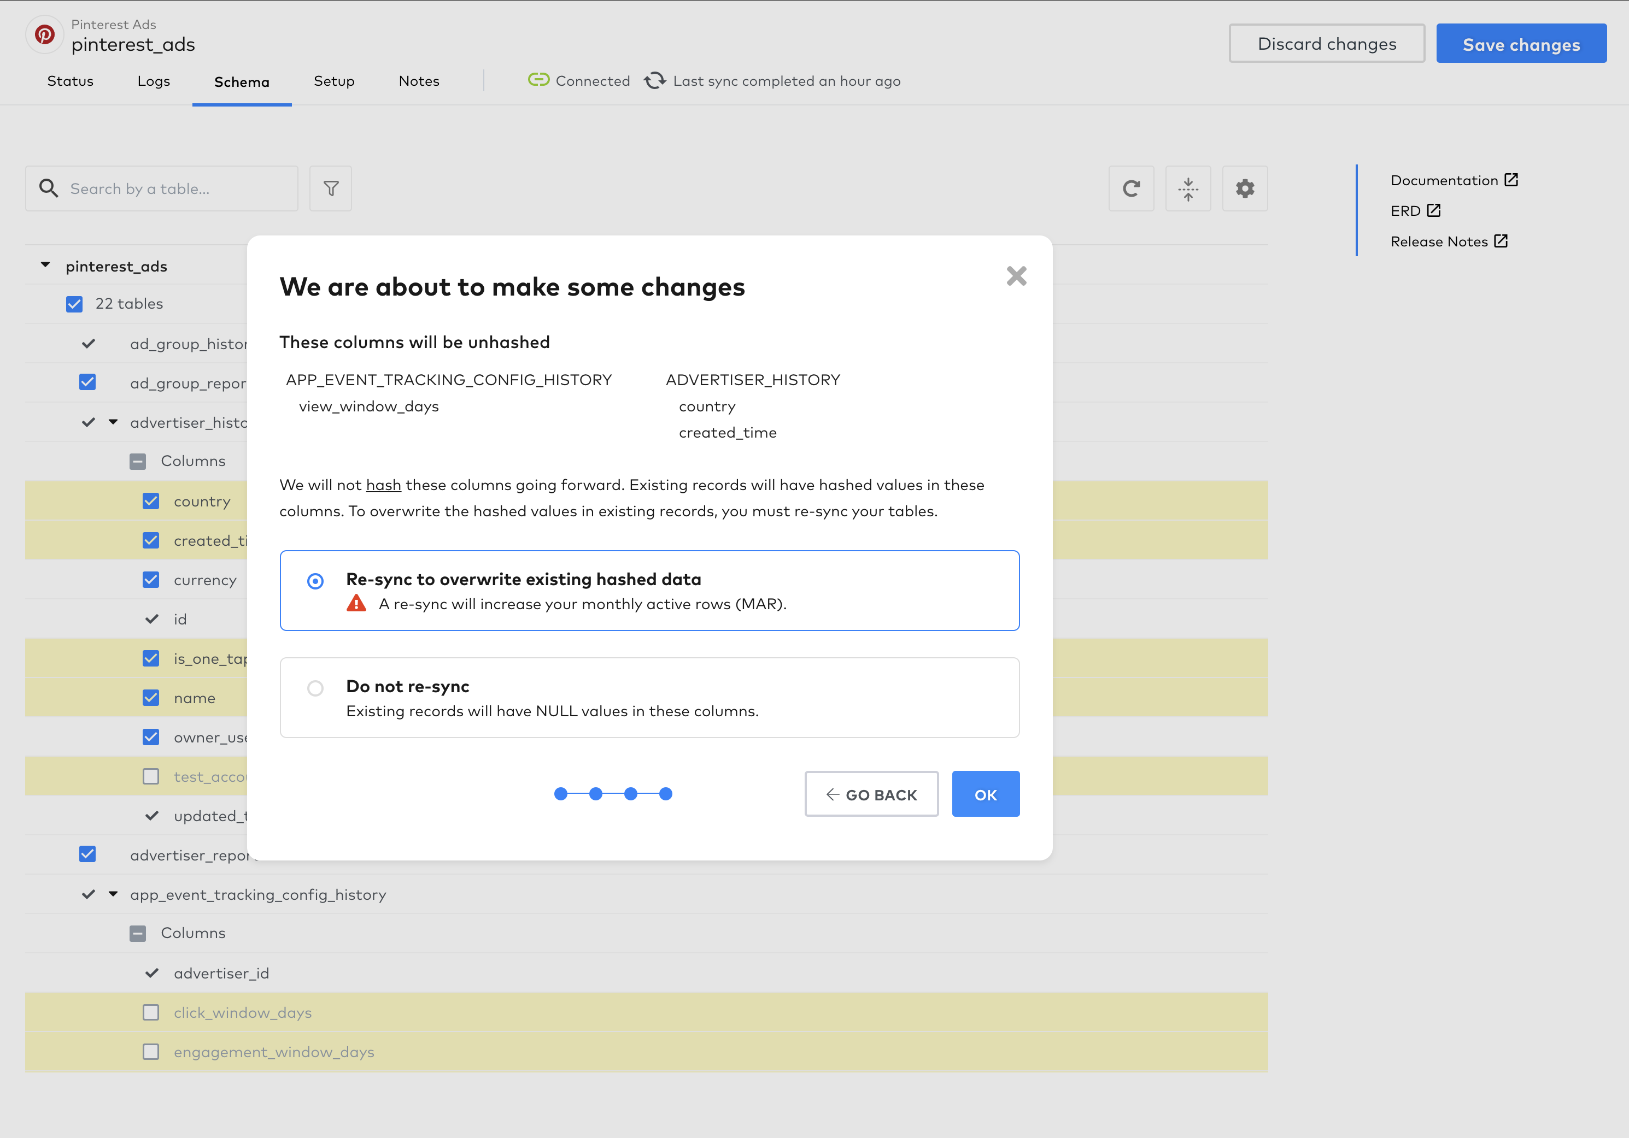Switch to the Setup tab
1629x1138 pixels.
pyautogui.click(x=334, y=81)
